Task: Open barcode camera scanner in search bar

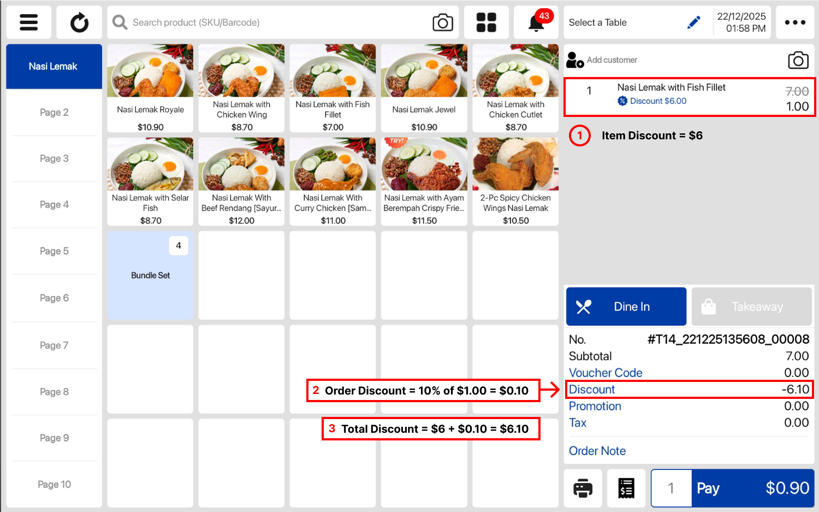Action: point(442,22)
